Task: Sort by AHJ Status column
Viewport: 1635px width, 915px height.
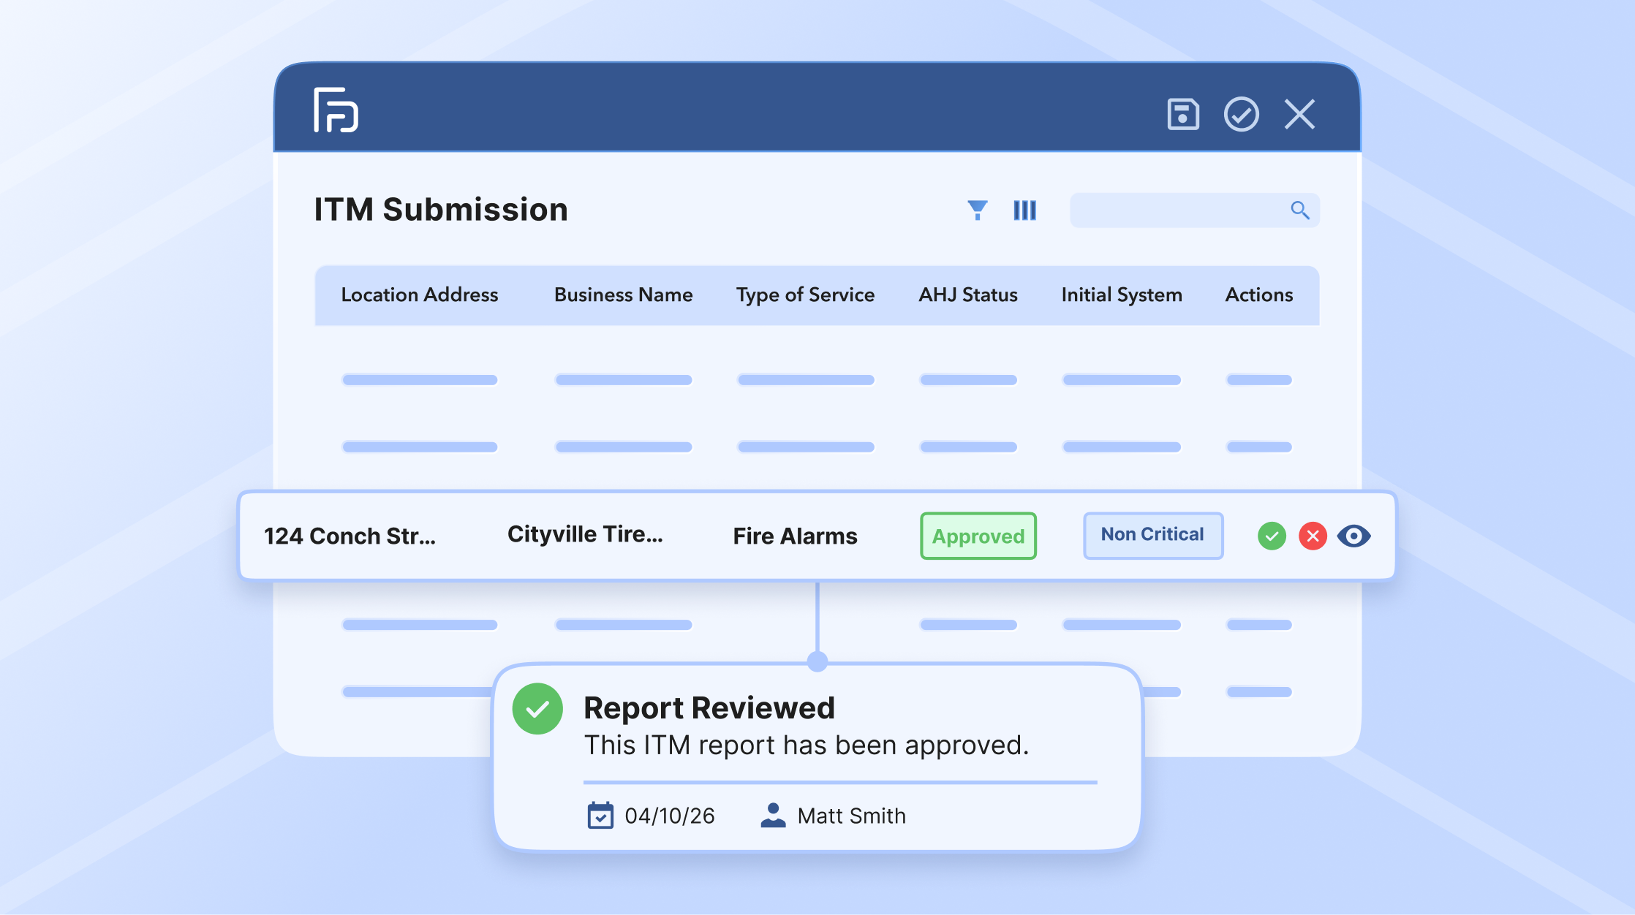Action: [968, 295]
